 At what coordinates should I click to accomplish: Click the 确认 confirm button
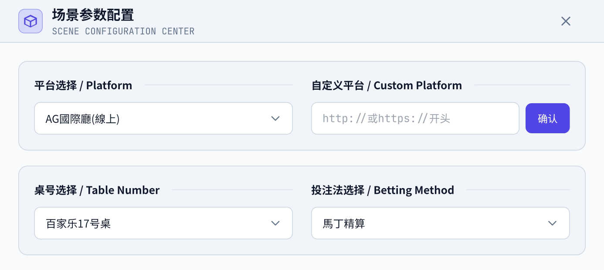tap(547, 118)
